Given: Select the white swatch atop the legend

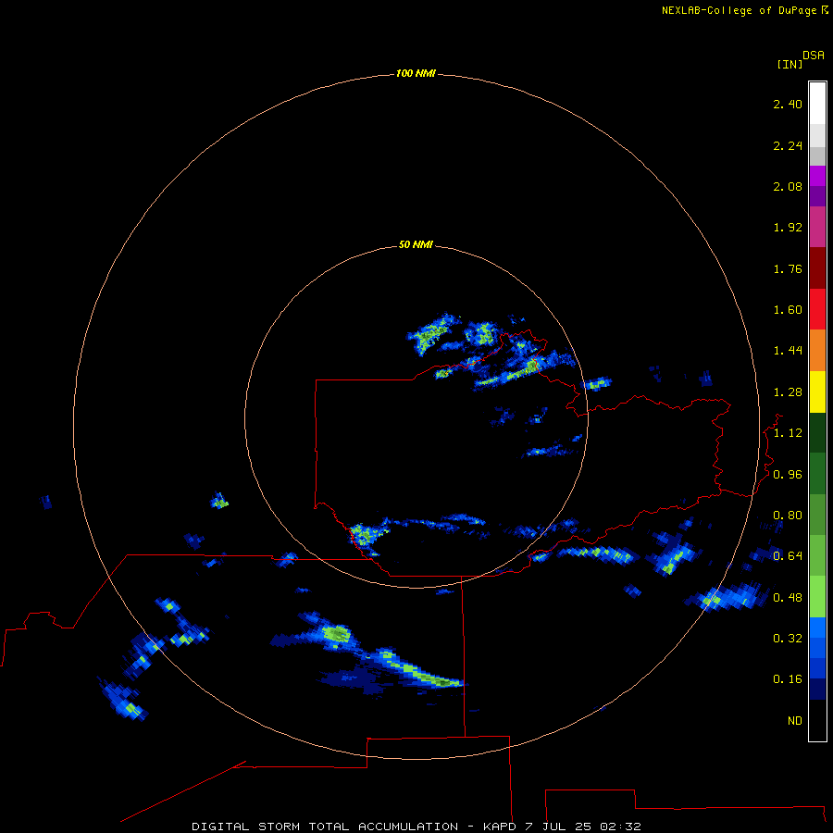Looking at the screenshot, I should click(817, 103).
